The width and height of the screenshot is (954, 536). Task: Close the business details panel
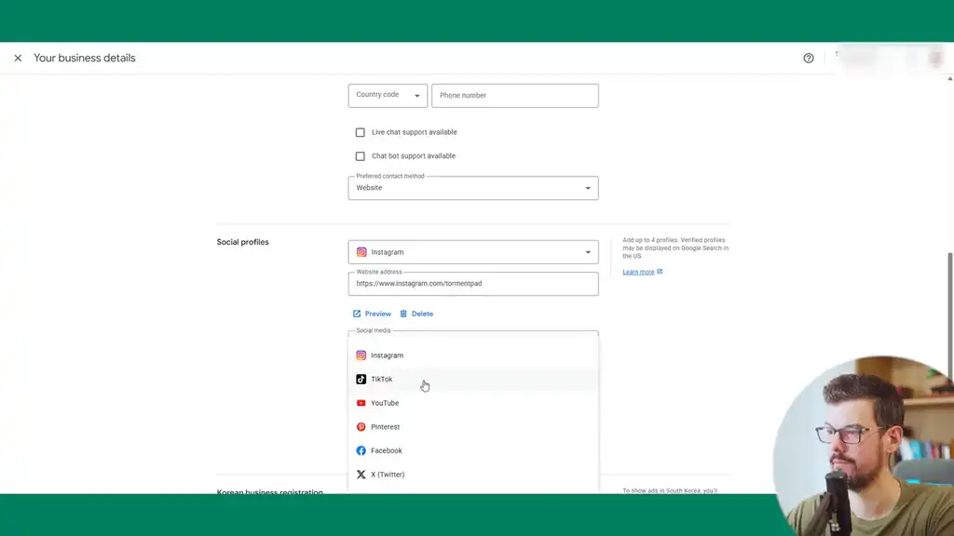[18, 58]
